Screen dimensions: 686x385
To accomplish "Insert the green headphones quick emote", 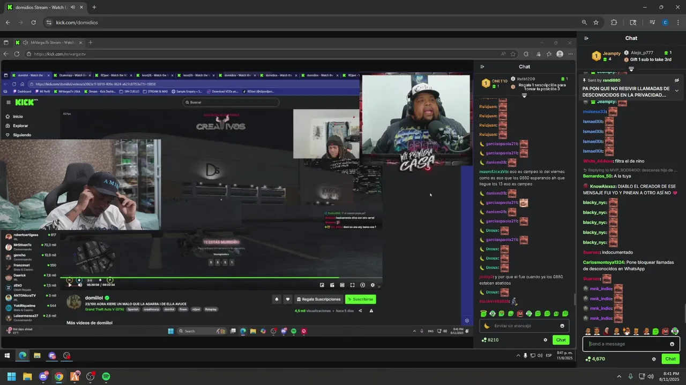I will 675,332.
